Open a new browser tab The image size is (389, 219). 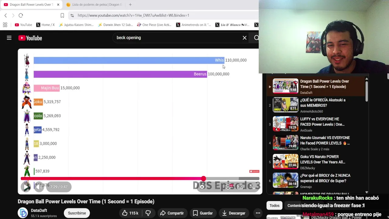click(130, 5)
